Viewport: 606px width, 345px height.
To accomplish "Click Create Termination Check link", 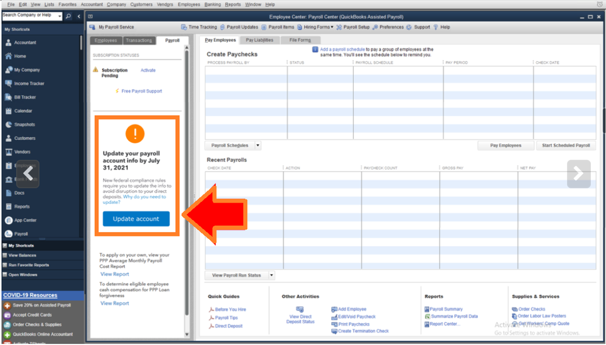I will pos(363,331).
